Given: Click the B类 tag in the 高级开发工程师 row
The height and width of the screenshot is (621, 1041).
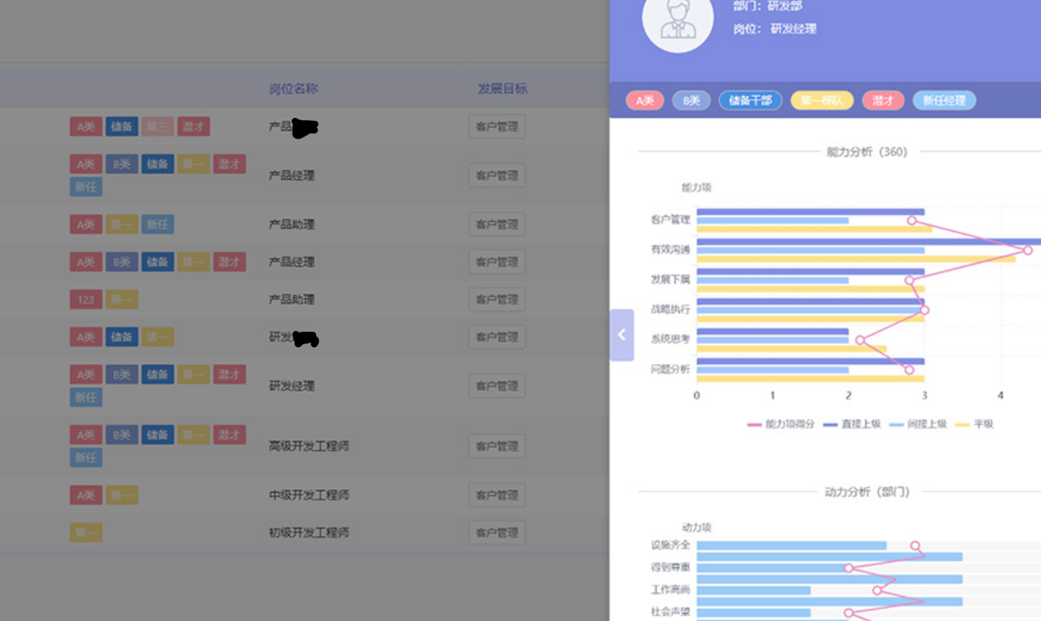Looking at the screenshot, I should 122,435.
